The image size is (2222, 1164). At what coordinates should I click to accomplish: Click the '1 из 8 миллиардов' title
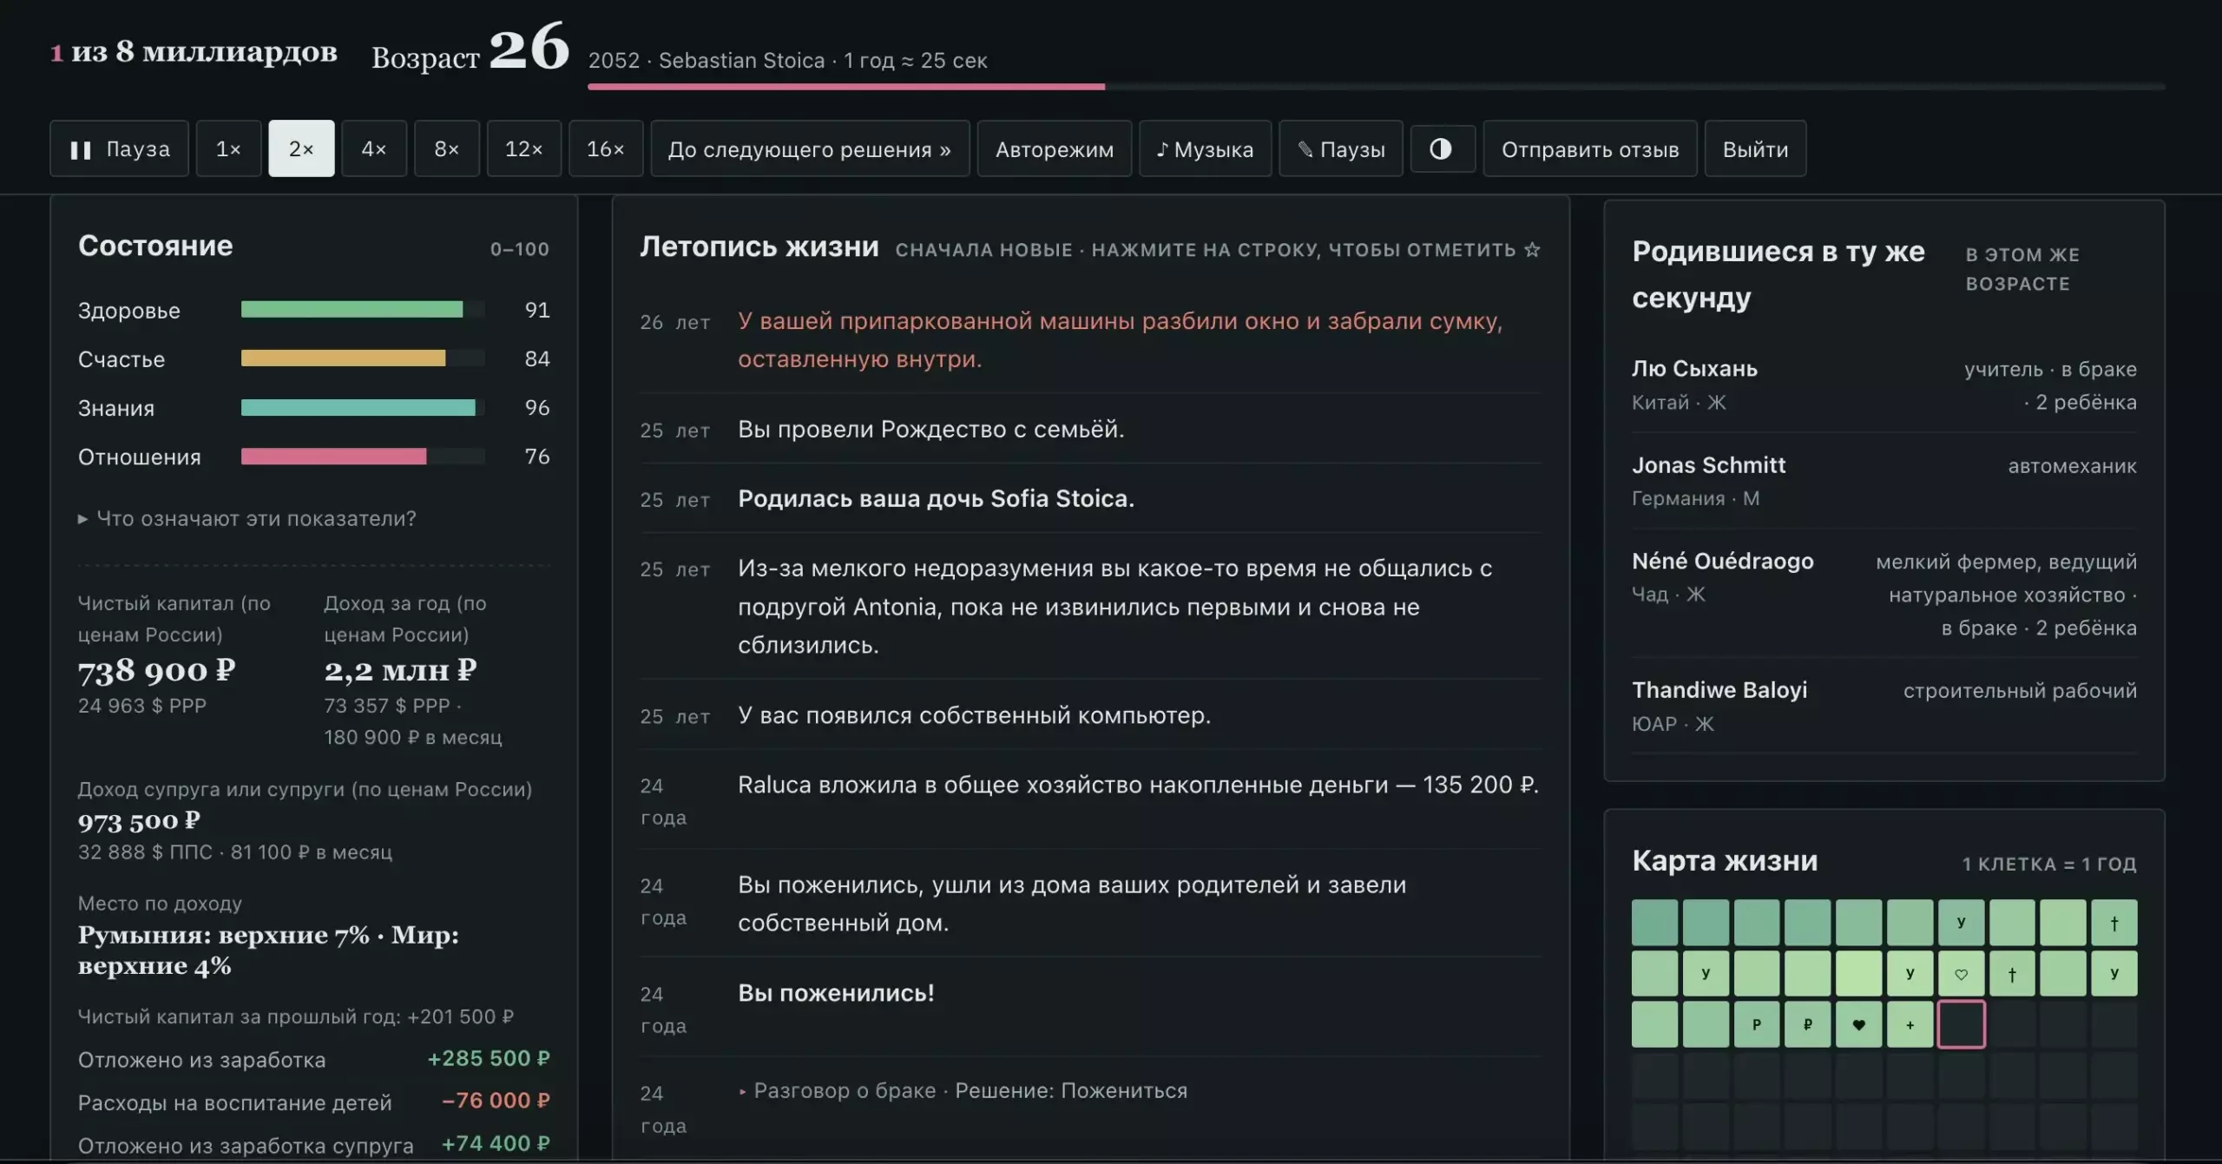coord(194,52)
